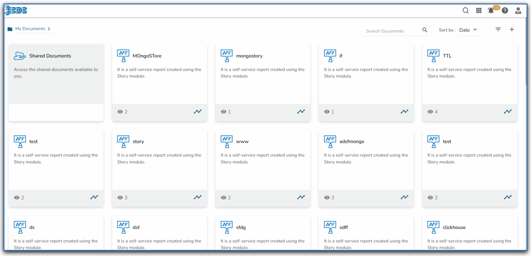Click the chart icon on MOngoSTore card

pos(198,111)
